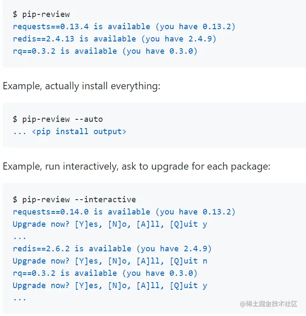306x316 pixels.
Task: Click the '(you have 0.13.2)' text in the first block
Action: [x=196, y=27]
